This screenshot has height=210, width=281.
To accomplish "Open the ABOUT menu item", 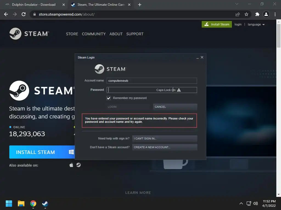I will coord(116,34).
